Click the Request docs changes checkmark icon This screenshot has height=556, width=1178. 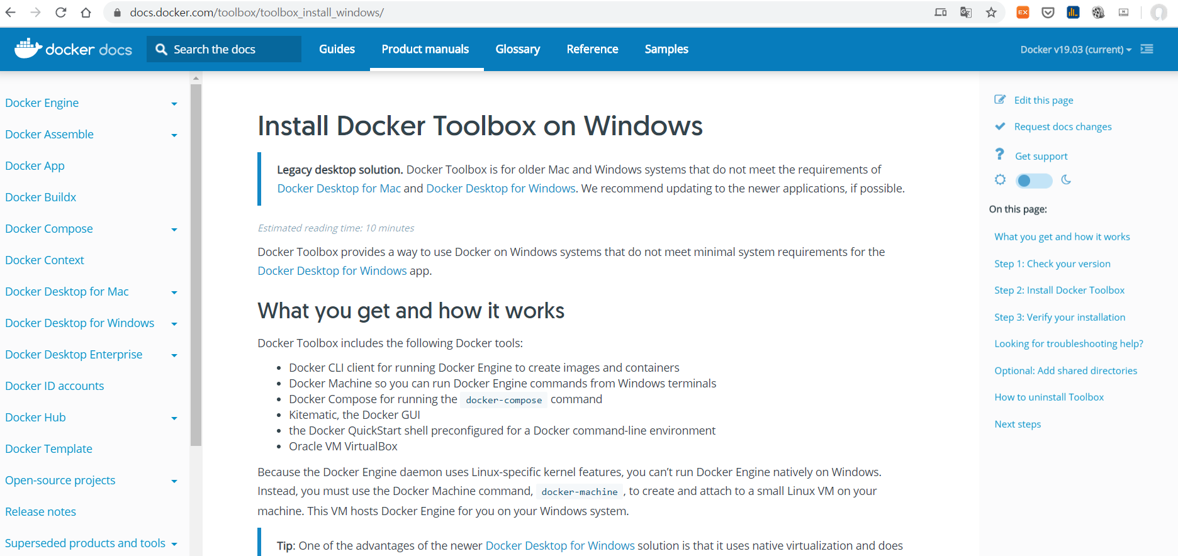pyautogui.click(x=1000, y=126)
